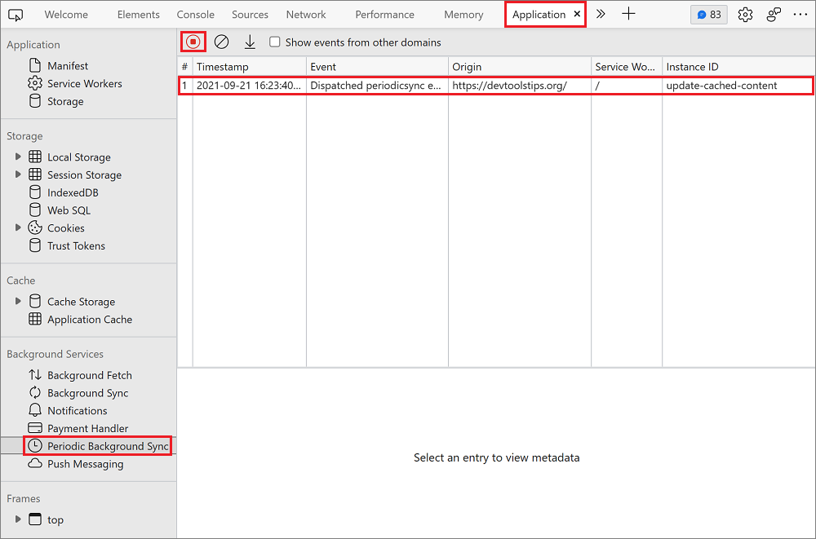Viewport: 816px width, 539px height.
Task: Clear all recorded events
Action: point(221,42)
